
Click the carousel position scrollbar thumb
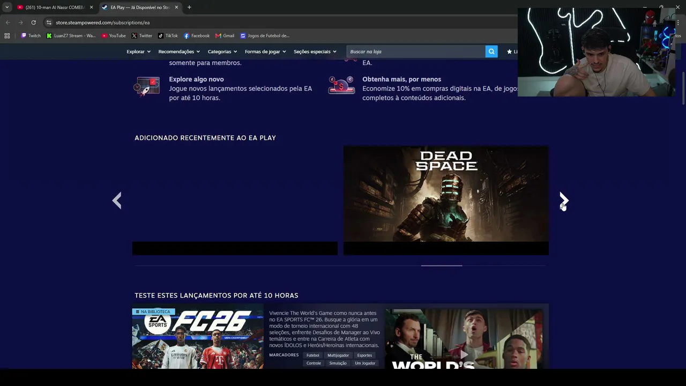tap(442, 265)
